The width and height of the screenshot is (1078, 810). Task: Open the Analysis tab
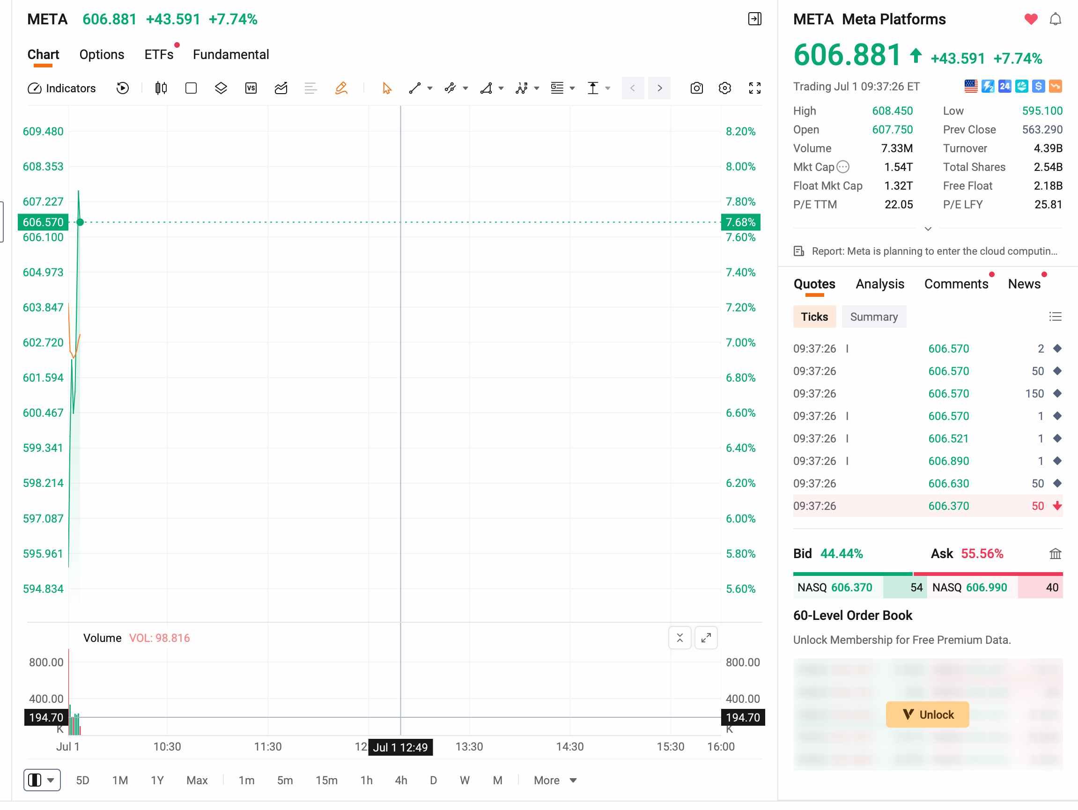[879, 284]
